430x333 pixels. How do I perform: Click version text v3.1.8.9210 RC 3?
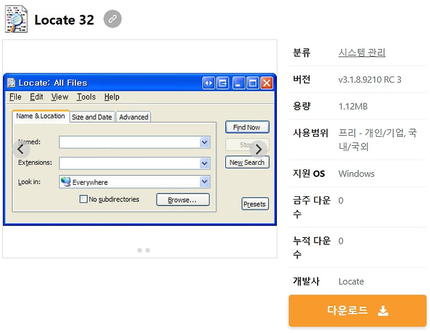click(370, 80)
